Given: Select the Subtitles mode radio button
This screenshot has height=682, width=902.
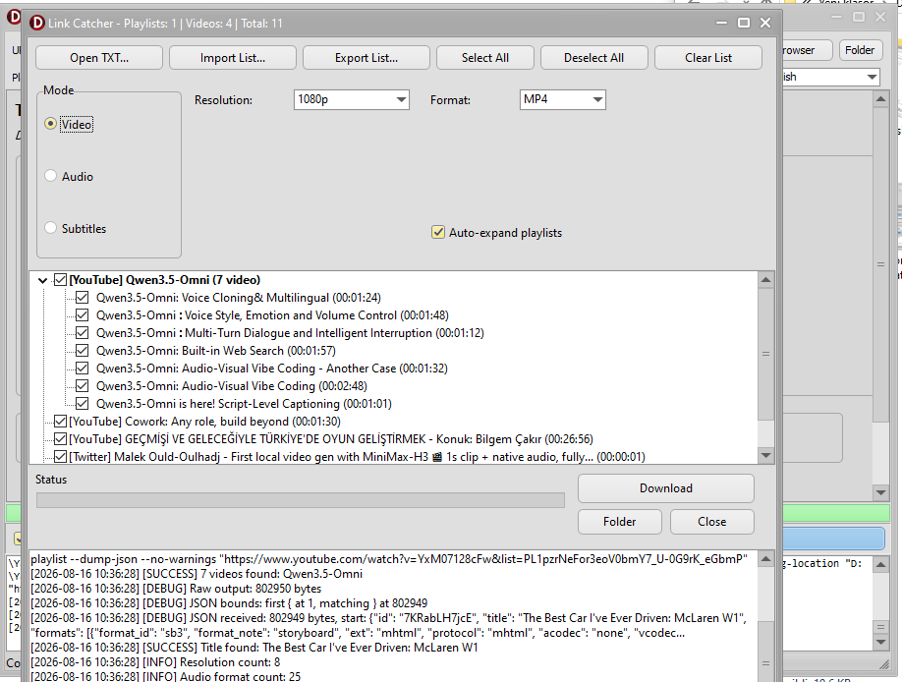Looking at the screenshot, I should point(51,228).
